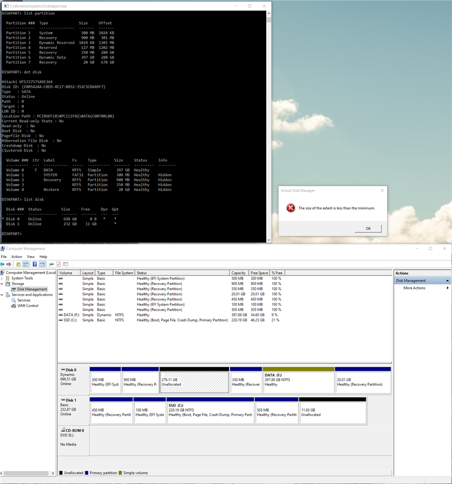Click the Disk 0 Dynamic label panel
The width and height of the screenshot is (452, 484).
point(73,380)
